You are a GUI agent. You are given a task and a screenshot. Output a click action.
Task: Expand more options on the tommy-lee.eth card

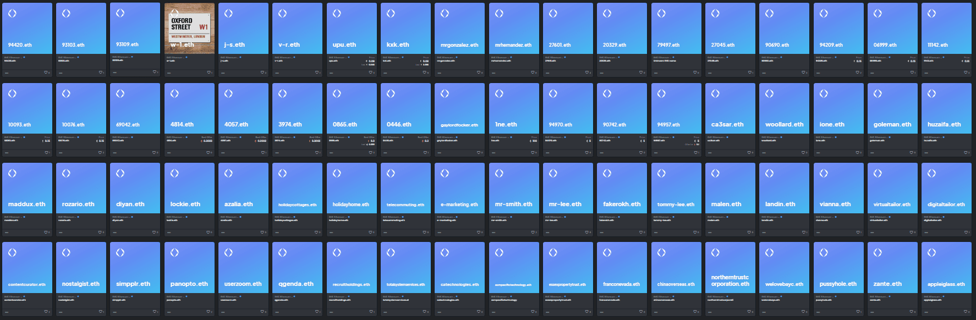(656, 232)
